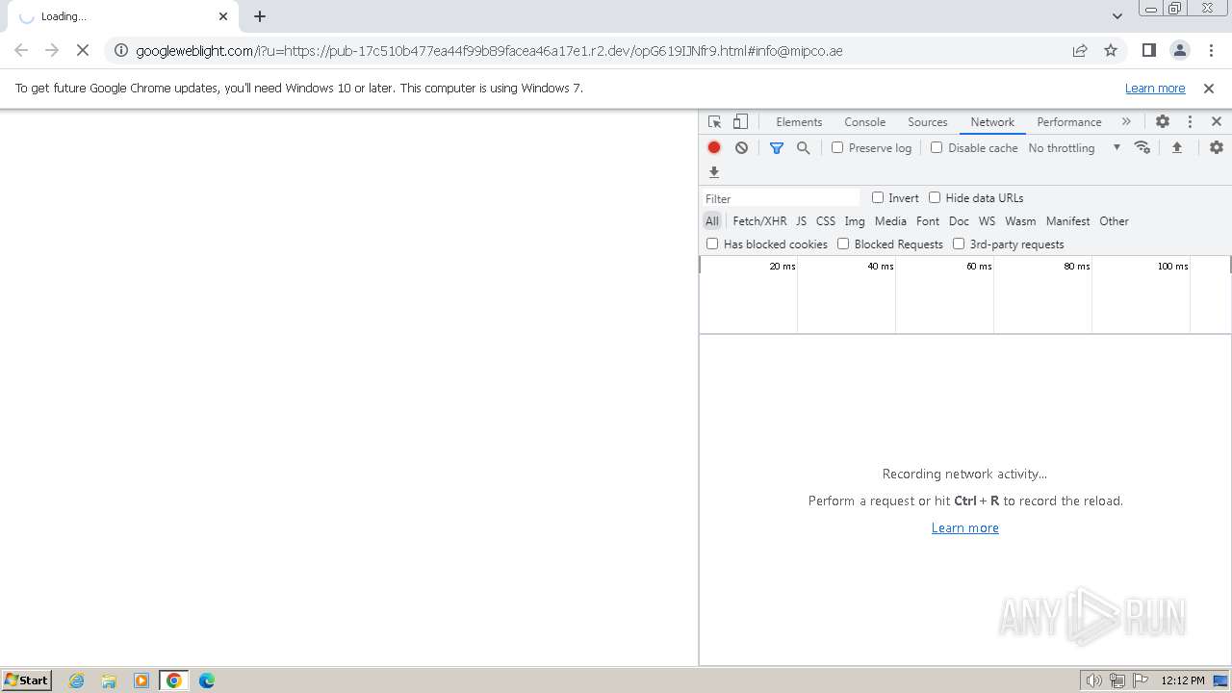Open File Explorer from the taskbar
This screenshot has width=1232, height=693.
(109, 680)
